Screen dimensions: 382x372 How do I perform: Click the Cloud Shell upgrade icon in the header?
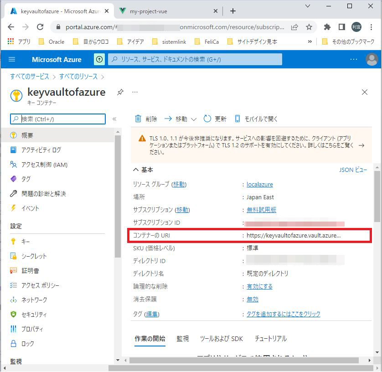click(99, 59)
